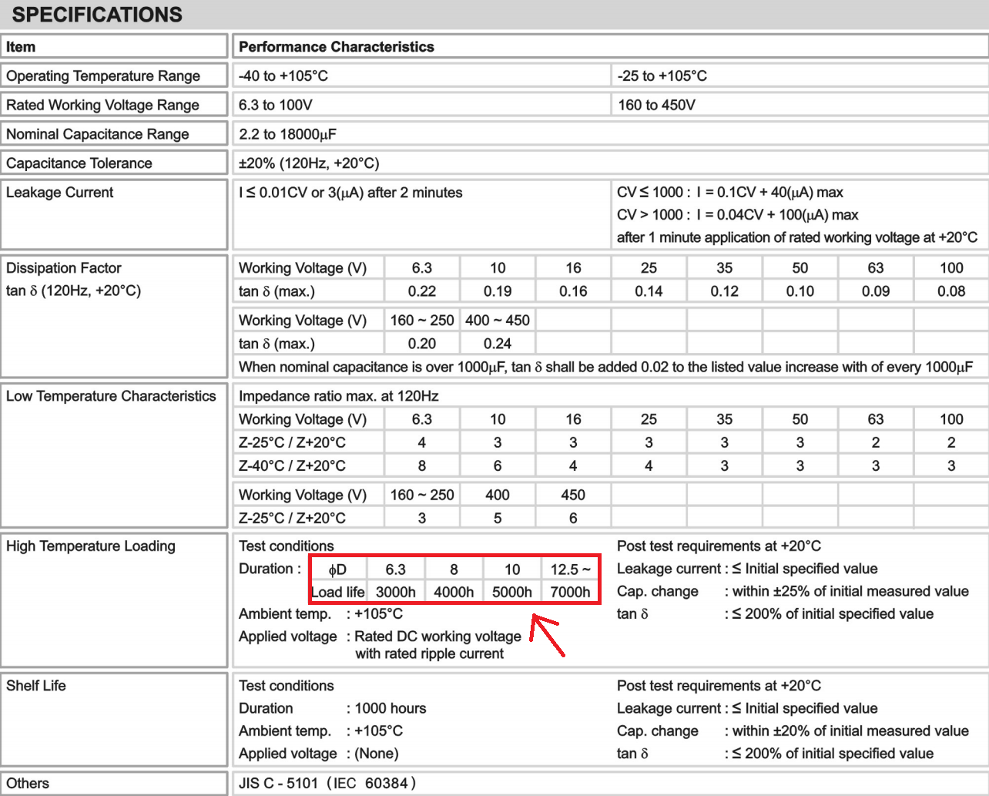Select the '7000h' load life value
Screen dimensions: 989x796
click(x=571, y=592)
